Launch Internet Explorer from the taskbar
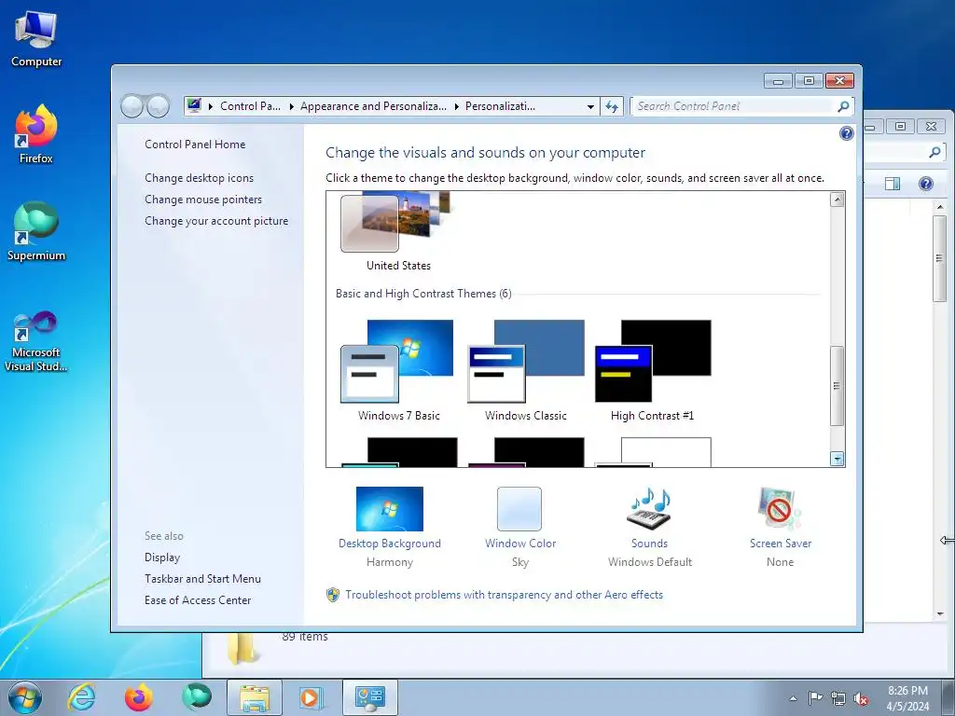955x716 pixels. click(x=82, y=697)
